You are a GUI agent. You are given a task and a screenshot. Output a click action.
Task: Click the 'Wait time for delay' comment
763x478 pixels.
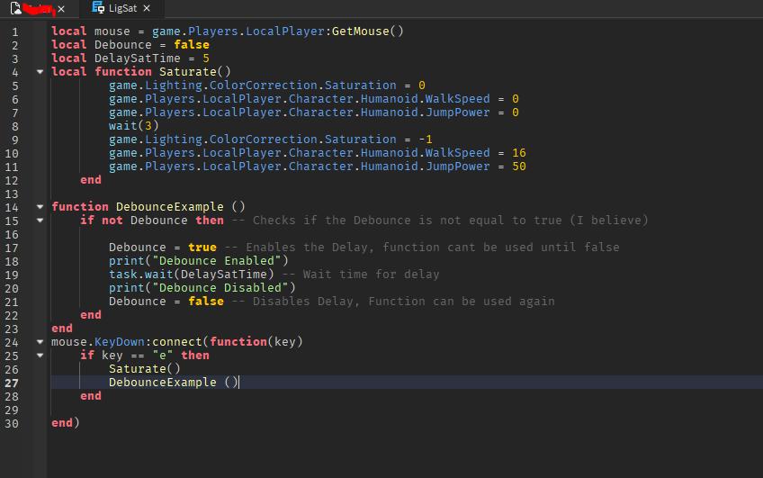(372, 274)
